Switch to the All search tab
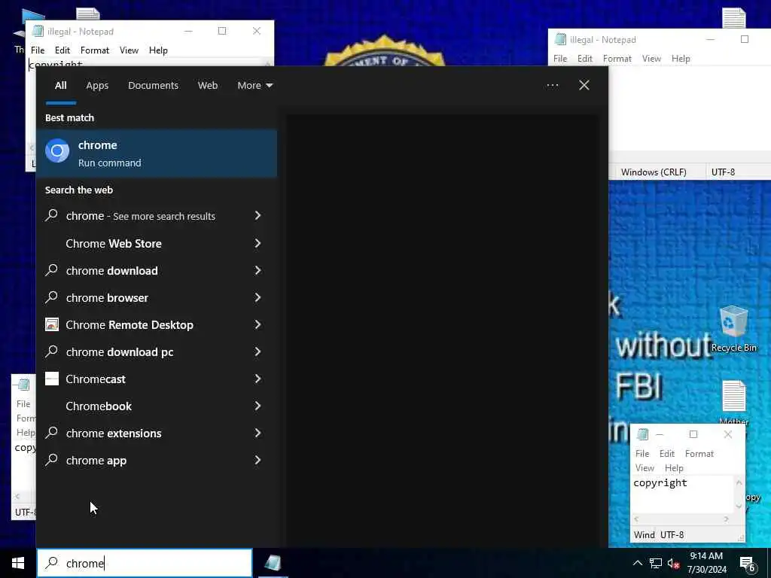The width and height of the screenshot is (771, 578). 61,86
